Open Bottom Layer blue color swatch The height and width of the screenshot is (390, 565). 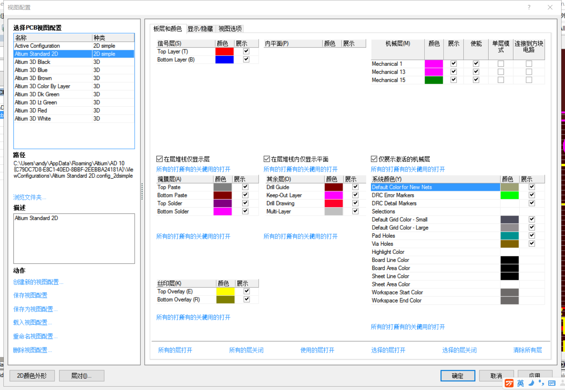coord(224,59)
